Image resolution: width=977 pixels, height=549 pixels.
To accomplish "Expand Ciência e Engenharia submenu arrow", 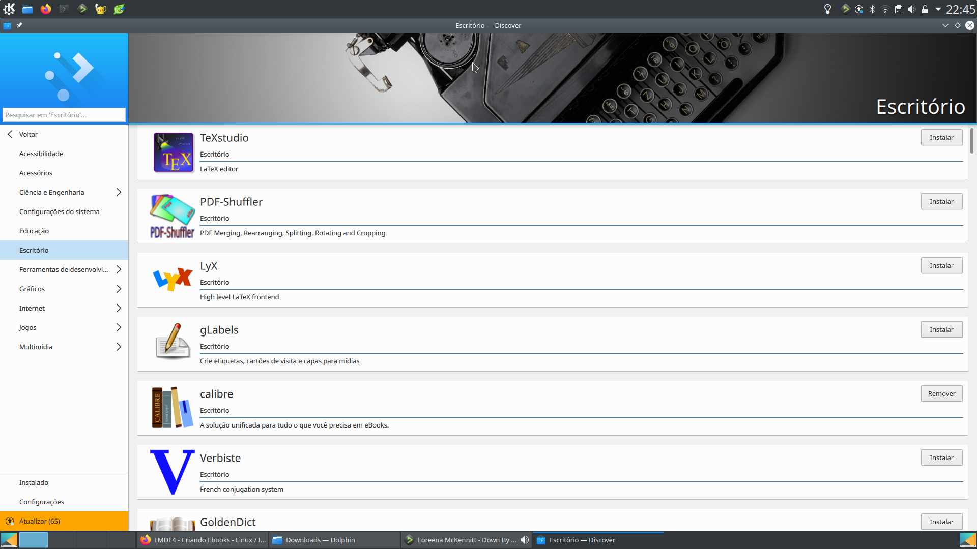I will pyautogui.click(x=119, y=192).
